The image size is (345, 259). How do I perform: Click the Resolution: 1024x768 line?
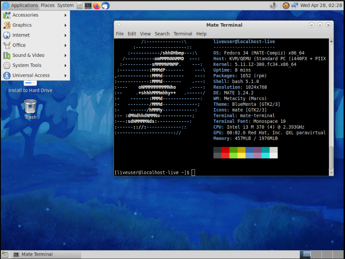tap(240, 87)
